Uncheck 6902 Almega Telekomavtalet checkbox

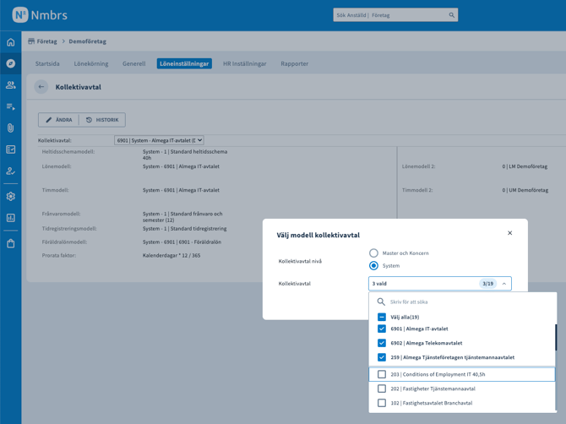[x=382, y=343]
